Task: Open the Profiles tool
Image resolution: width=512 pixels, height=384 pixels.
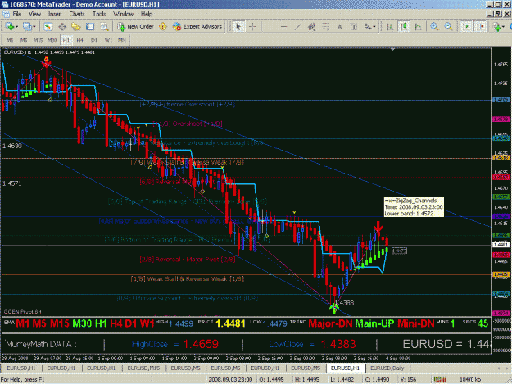Action: (27, 27)
